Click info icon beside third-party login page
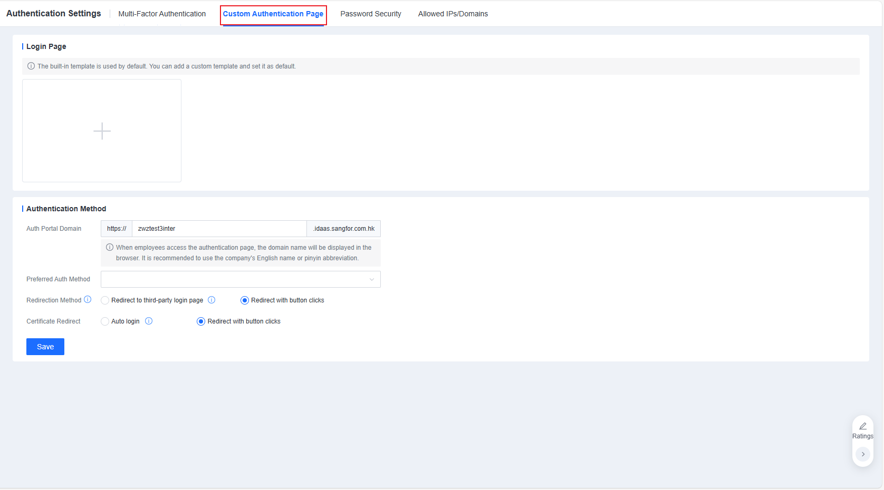 [212, 300]
